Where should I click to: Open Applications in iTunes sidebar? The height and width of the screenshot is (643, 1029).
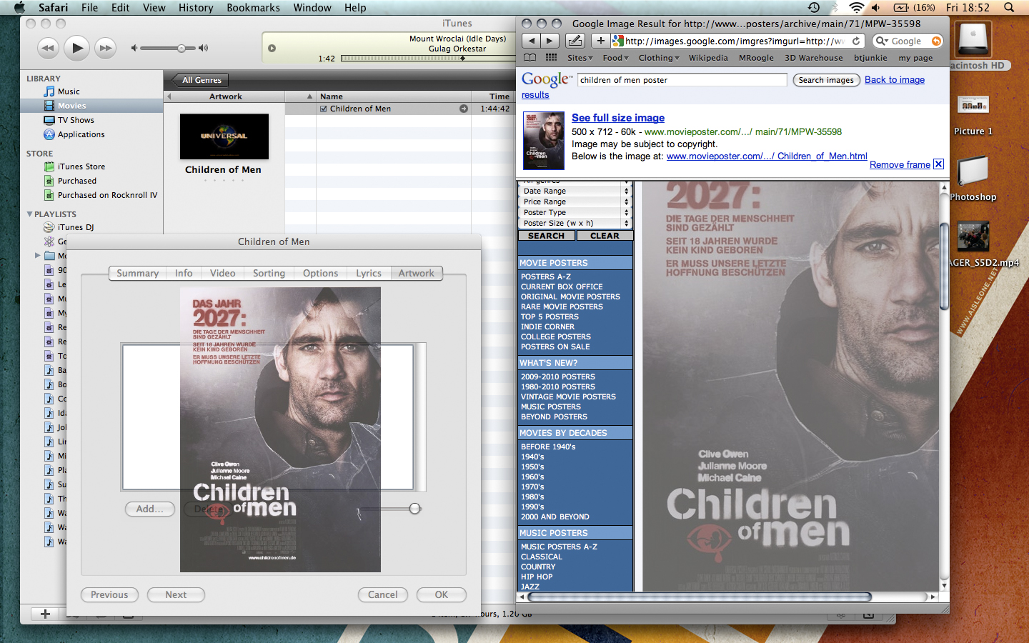coord(81,134)
